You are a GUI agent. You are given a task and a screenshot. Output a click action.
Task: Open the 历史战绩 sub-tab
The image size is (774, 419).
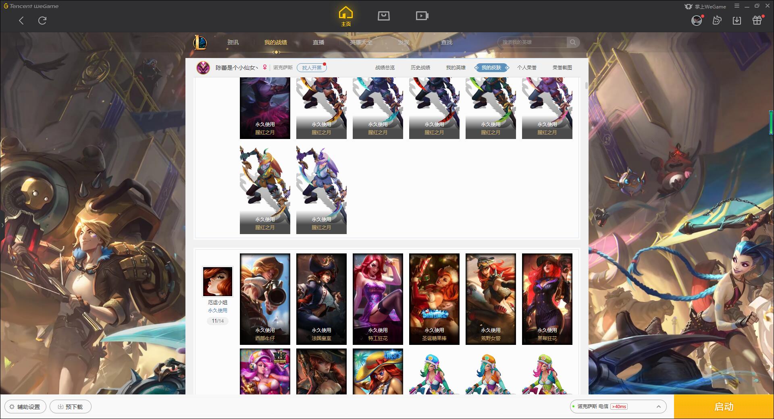point(420,68)
